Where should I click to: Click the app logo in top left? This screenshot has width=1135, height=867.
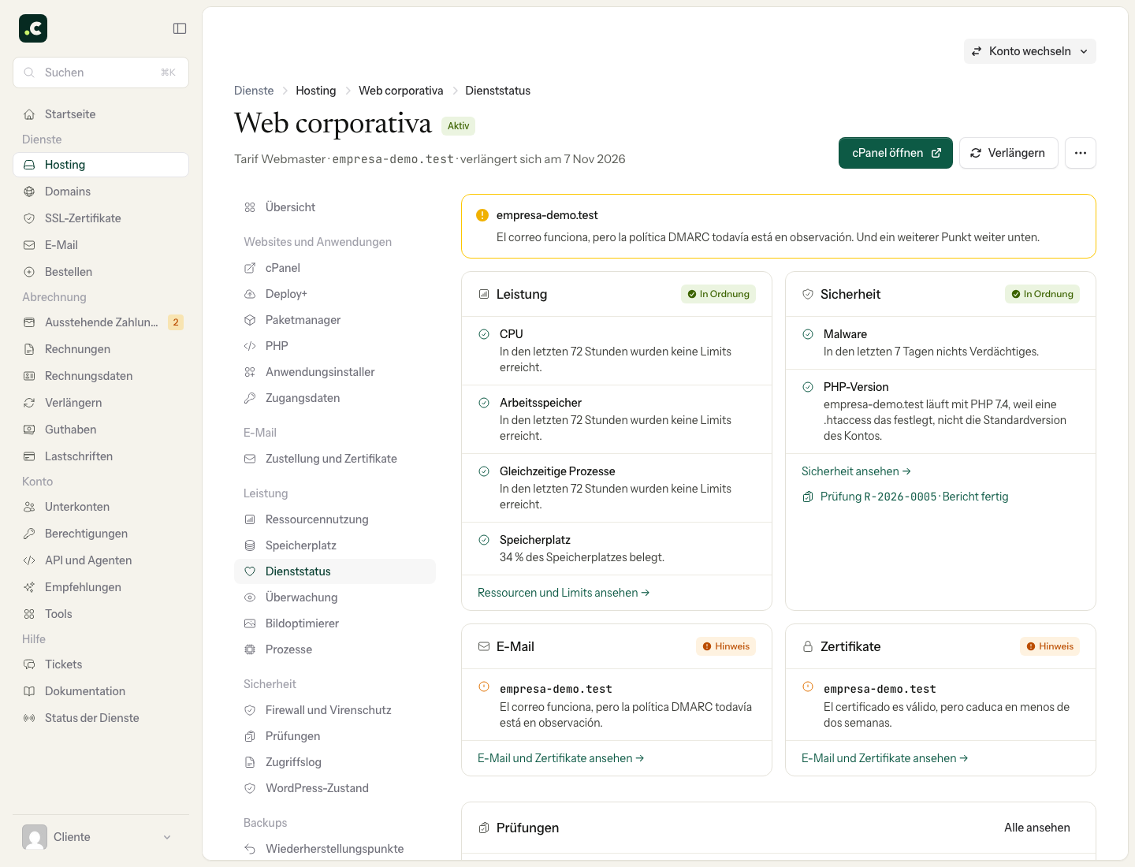tap(33, 28)
